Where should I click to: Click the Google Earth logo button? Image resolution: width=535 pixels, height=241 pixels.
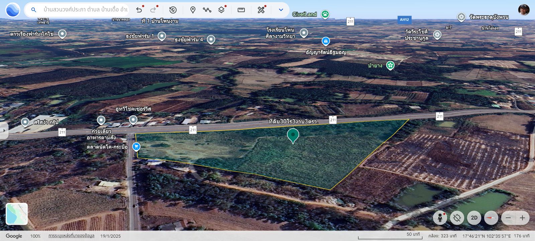(13, 10)
